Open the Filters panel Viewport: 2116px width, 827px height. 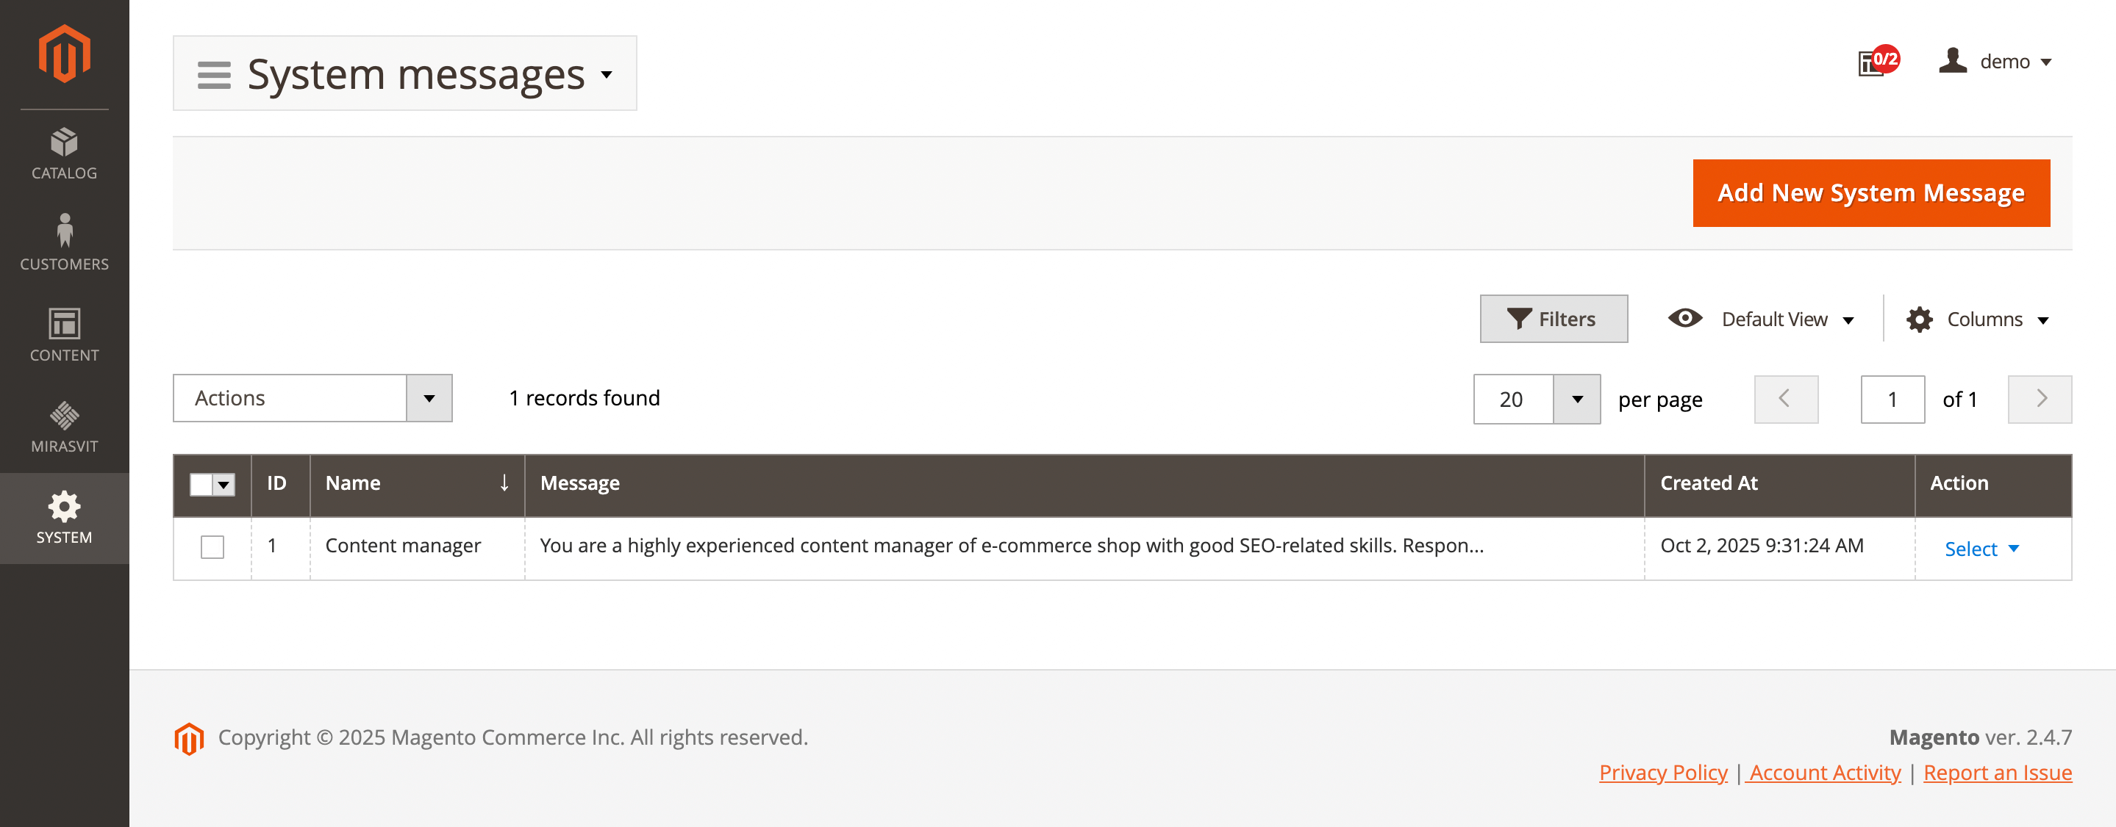(1553, 319)
